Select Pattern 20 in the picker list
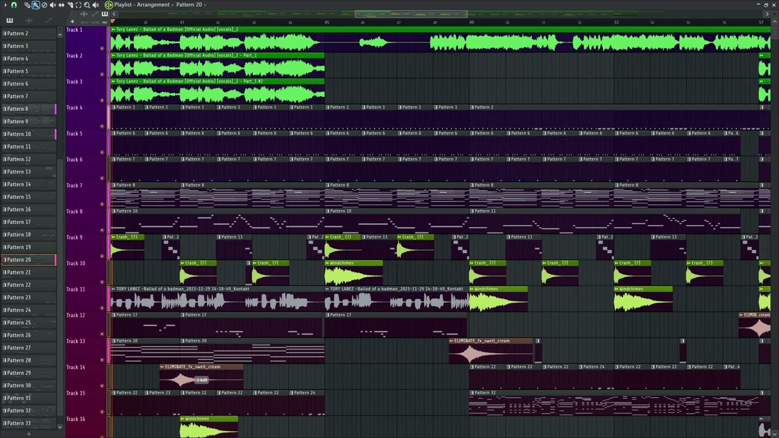The image size is (779, 438). (28, 260)
